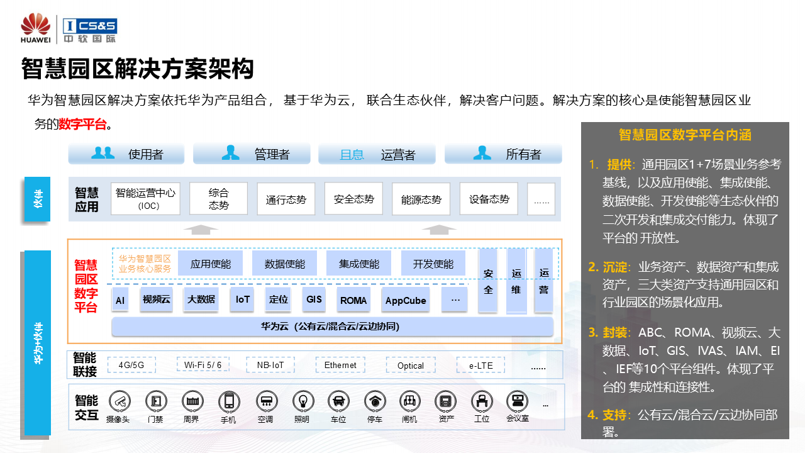Select the 车位 parking space icon

338,400
